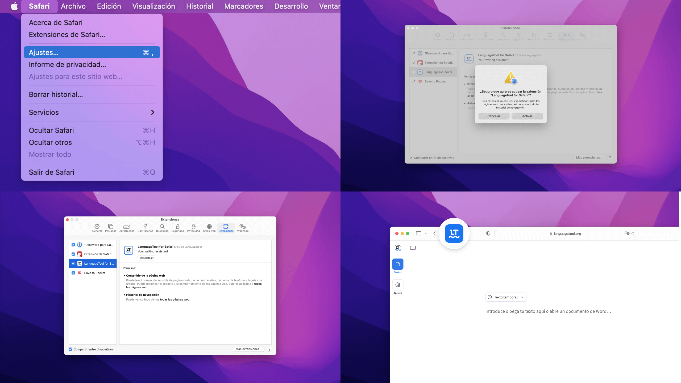The image size is (681, 383).
Task: Click the text entry area in LanguageTool editor
Action: click(548, 311)
